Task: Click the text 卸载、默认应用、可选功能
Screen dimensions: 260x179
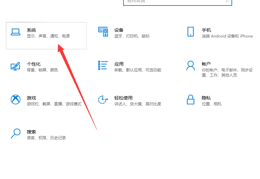Action: click(x=138, y=70)
